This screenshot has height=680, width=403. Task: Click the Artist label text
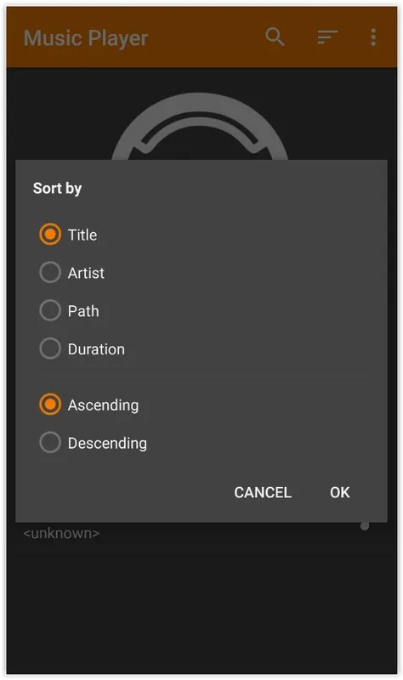click(x=87, y=273)
